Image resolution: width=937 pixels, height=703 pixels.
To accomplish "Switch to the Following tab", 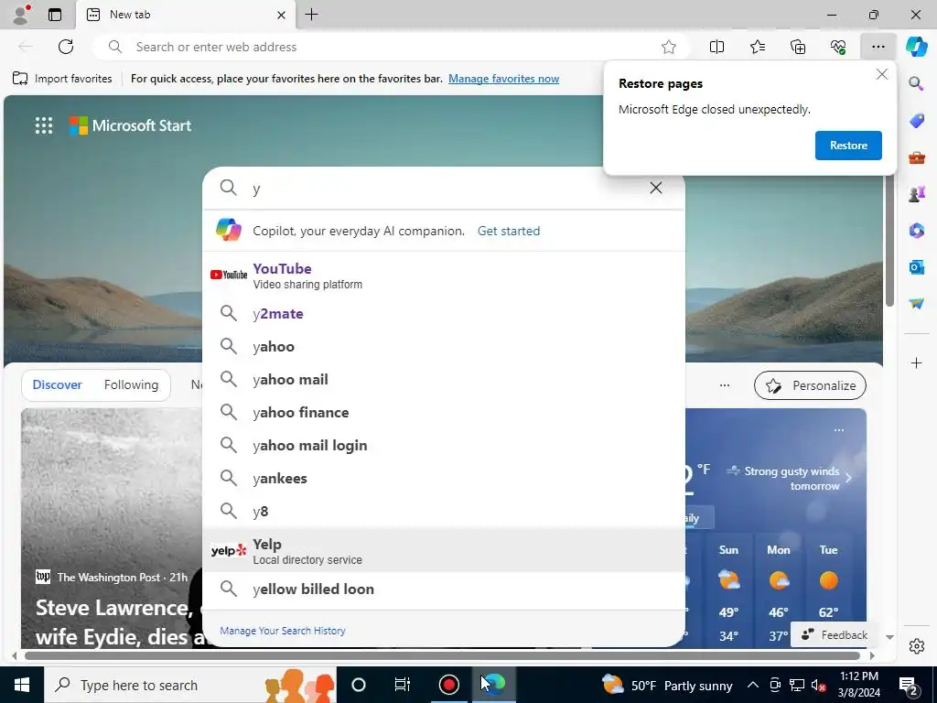I will pos(131,385).
